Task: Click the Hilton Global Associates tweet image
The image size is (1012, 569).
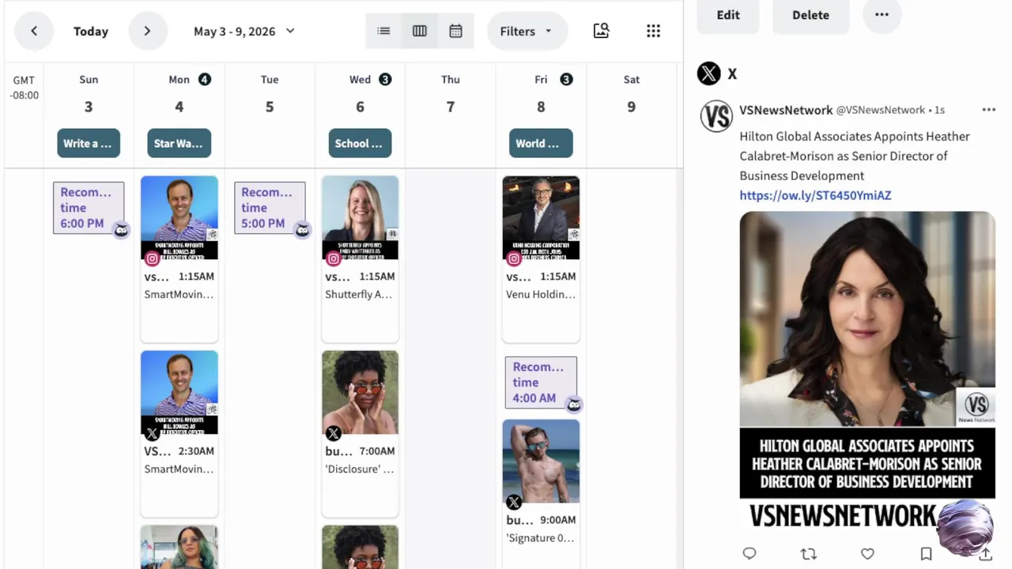Action: 867,369
